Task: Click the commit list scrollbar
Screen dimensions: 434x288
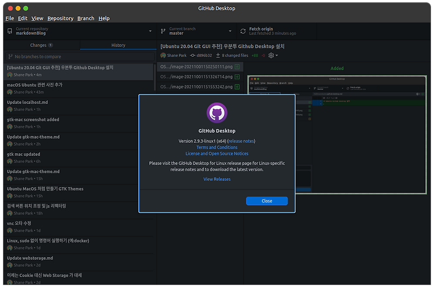Action: click(155, 77)
